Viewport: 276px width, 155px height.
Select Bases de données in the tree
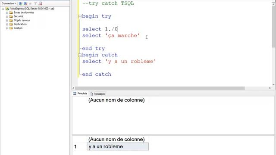[24, 12]
